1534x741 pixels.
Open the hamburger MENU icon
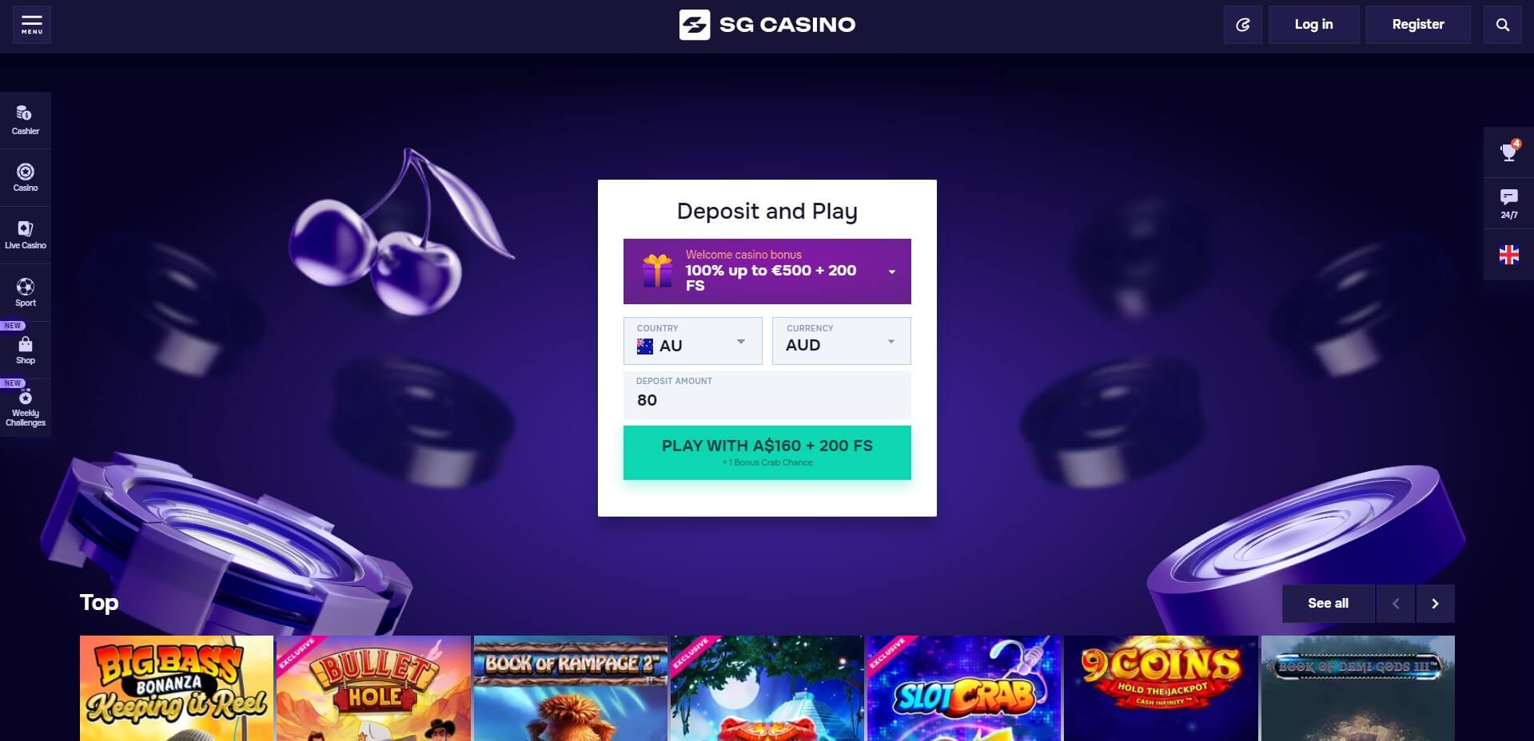(x=32, y=25)
